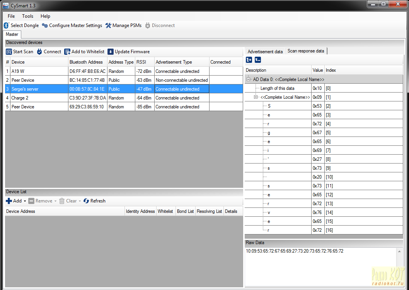This screenshot has width=409, height=290.
Task: Click the Update Firmware download icon
Action: pos(111,52)
